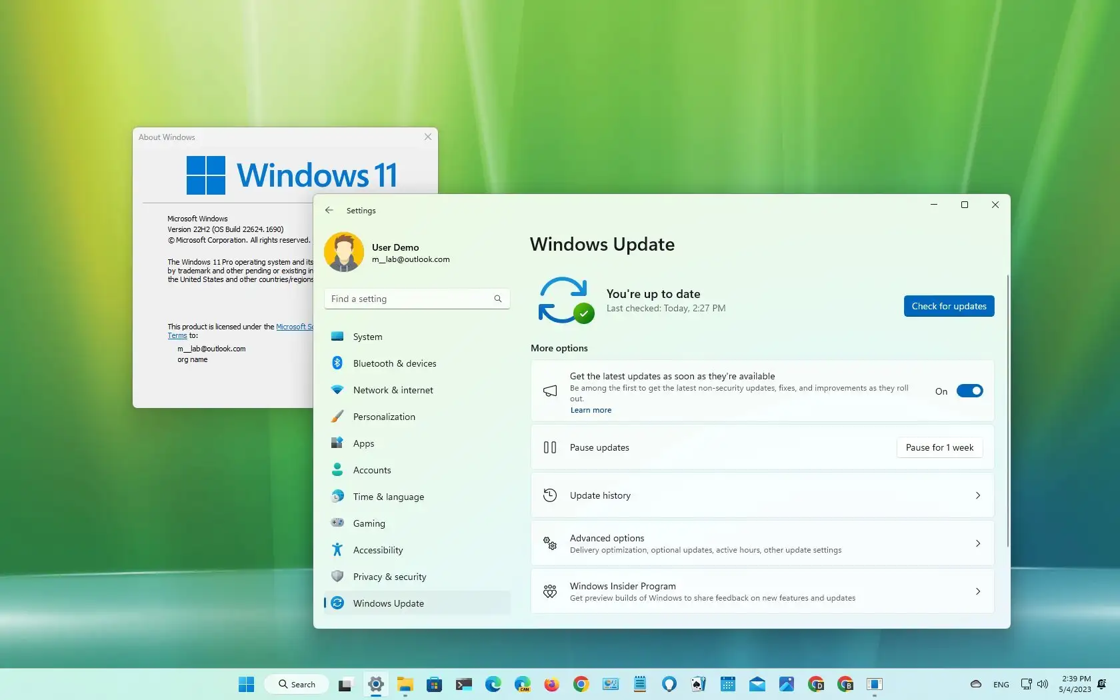Image resolution: width=1120 pixels, height=700 pixels.
Task: Select the Accounts icon in the sidebar
Action: (338, 470)
